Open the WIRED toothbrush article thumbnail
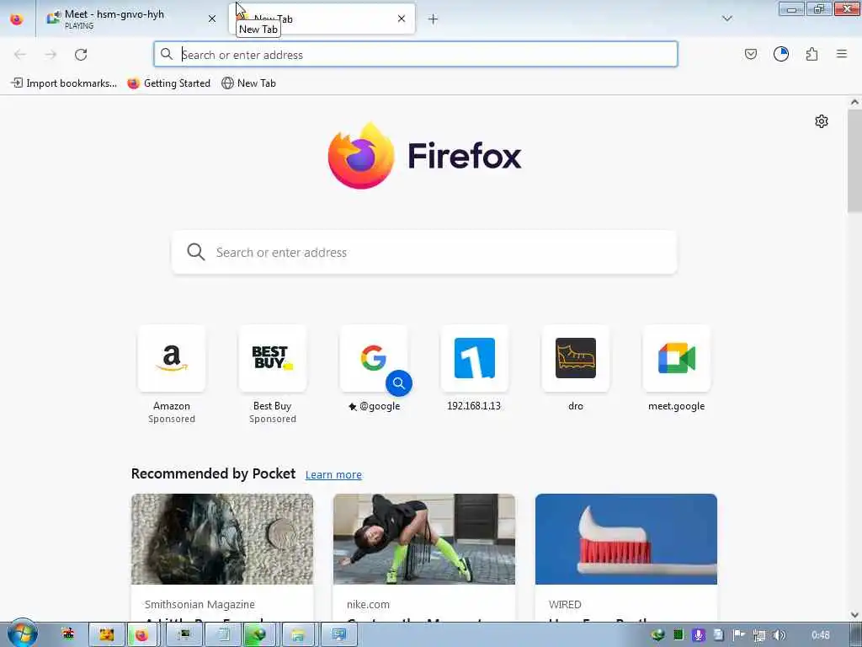The width and height of the screenshot is (862, 647). point(626,539)
